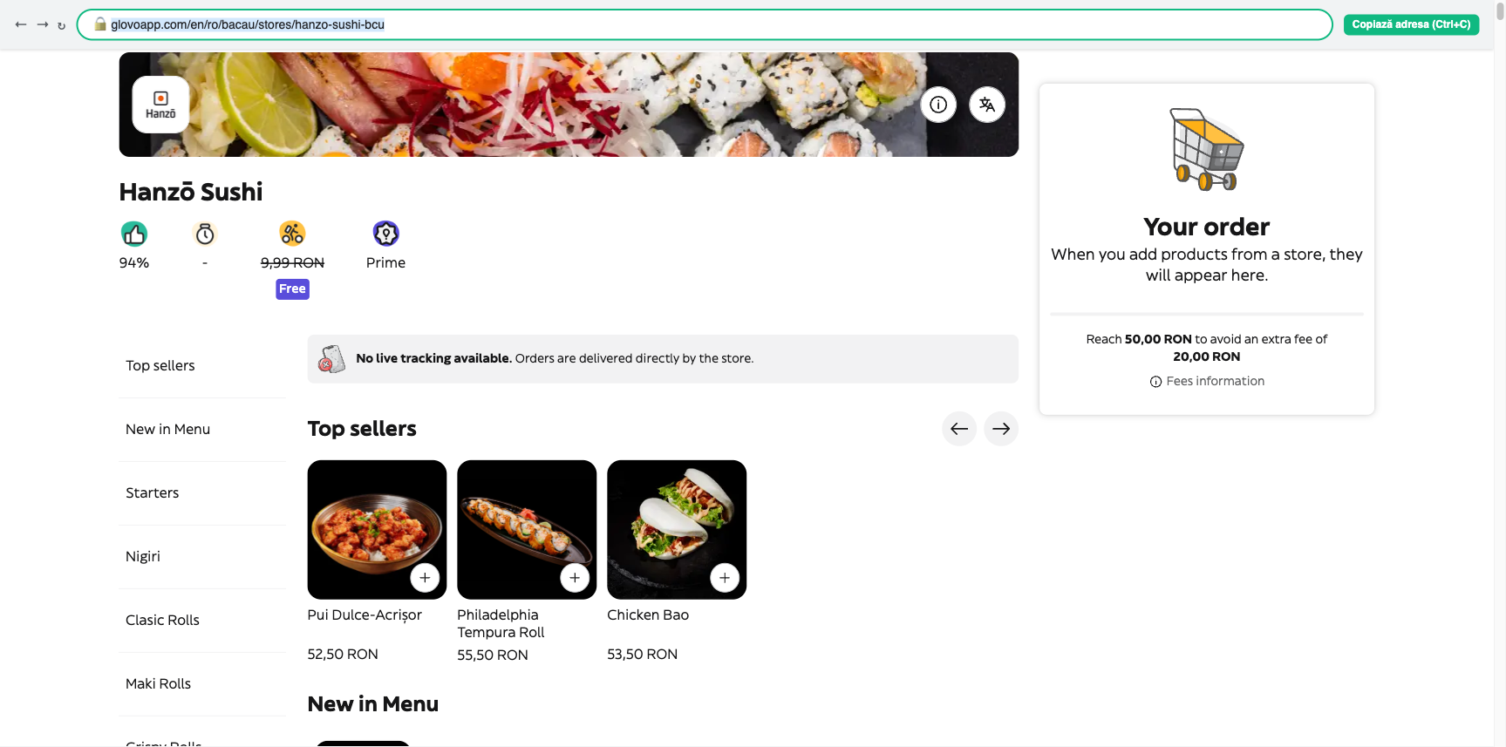The width and height of the screenshot is (1506, 747).
Task: Click the 52,50 RON price
Action: pyautogui.click(x=343, y=655)
